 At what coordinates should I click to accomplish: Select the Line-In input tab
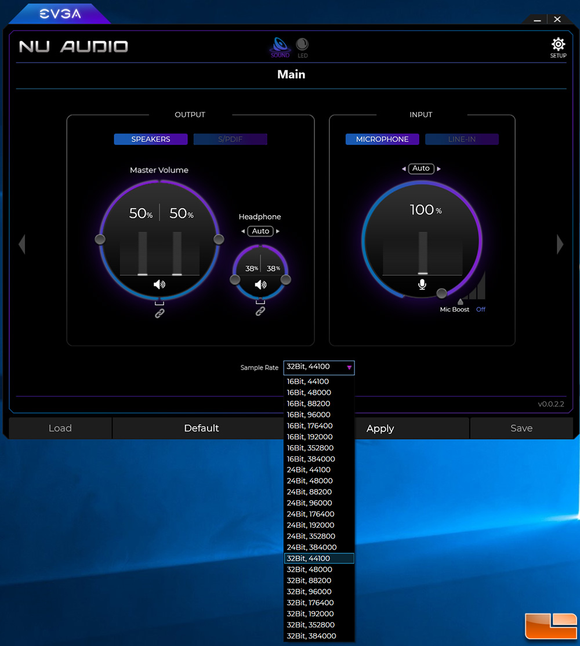[462, 139]
